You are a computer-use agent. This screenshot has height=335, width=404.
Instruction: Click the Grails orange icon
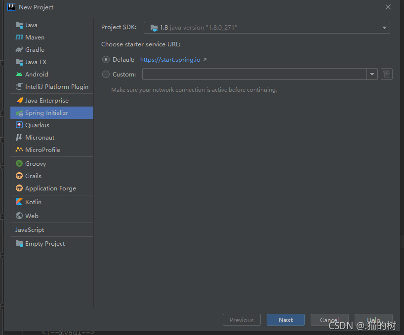pyautogui.click(x=19, y=176)
